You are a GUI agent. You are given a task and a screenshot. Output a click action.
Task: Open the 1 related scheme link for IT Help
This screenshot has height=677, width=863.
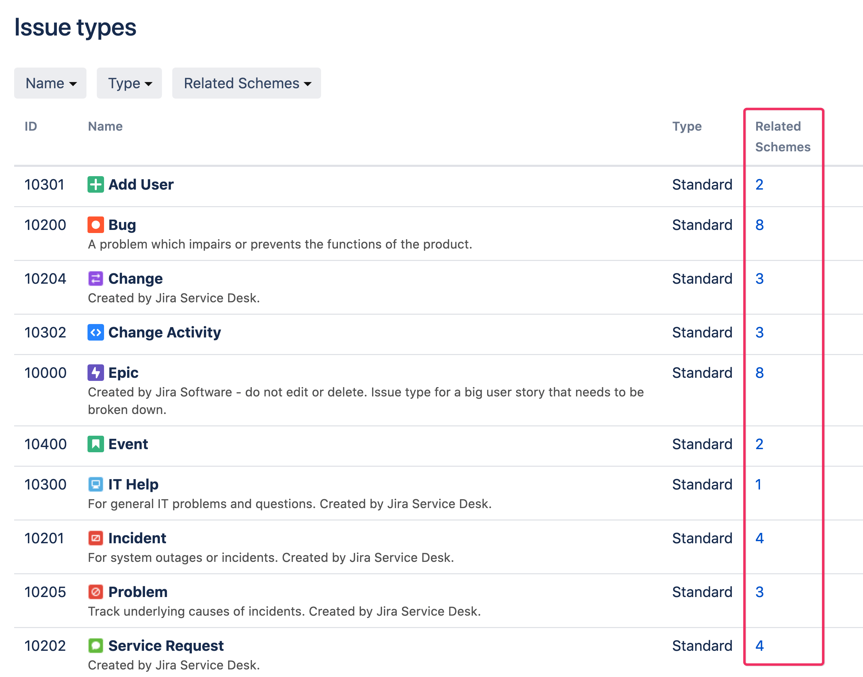click(759, 485)
